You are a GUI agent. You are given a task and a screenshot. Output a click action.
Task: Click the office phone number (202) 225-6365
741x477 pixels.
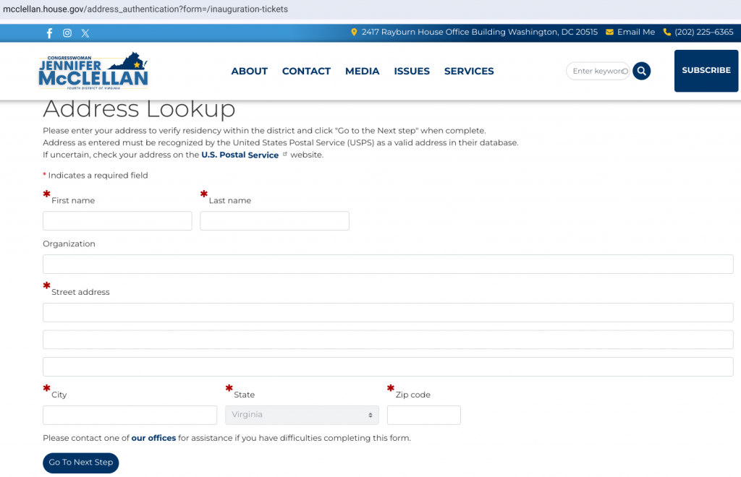(x=698, y=33)
